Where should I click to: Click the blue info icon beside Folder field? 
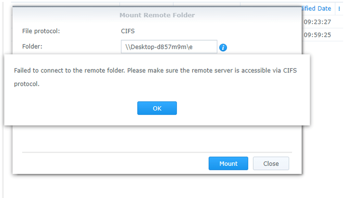pyautogui.click(x=223, y=47)
